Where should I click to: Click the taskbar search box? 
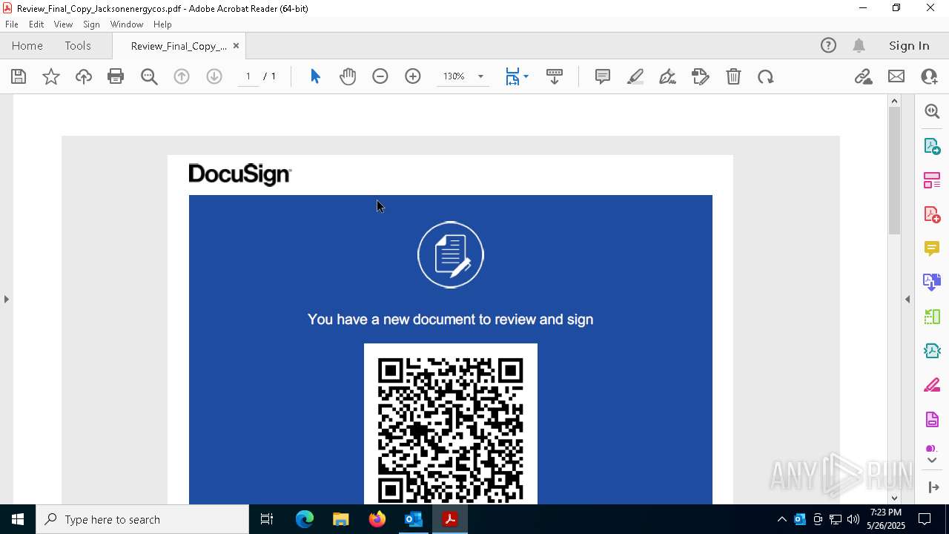pos(142,519)
